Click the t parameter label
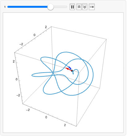 click(x=5, y=7)
